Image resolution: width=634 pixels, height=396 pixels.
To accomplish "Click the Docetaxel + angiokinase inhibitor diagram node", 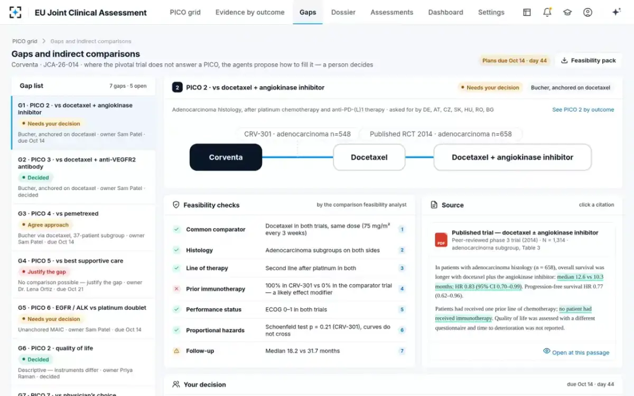I will [x=512, y=157].
